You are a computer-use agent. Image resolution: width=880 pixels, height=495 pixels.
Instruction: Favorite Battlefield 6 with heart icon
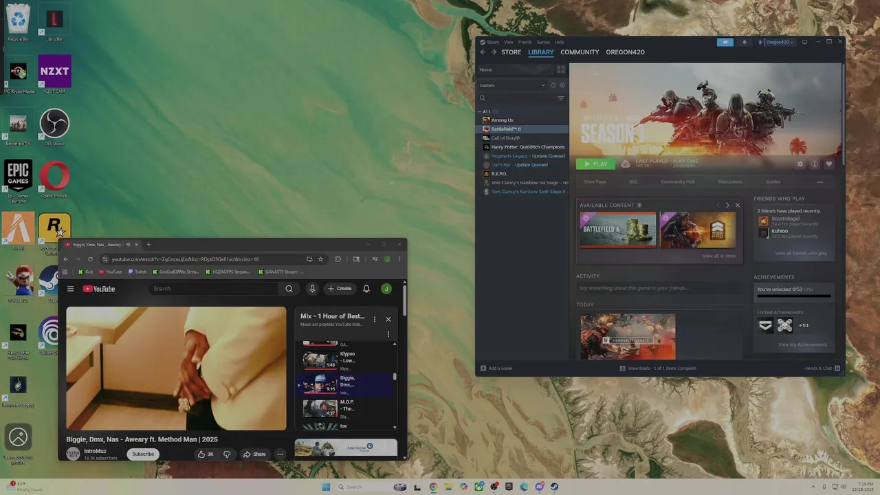pyautogui.click(x=829, y=164)
